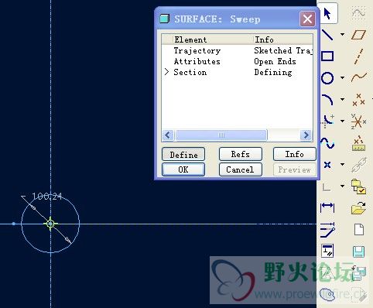
Task: Select the sketcher Point tool
Action: pyautogui.click(x=327, y=164)
